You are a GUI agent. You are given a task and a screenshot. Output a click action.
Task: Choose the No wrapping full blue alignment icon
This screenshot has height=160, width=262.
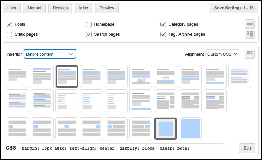click(x=190, y=129)
